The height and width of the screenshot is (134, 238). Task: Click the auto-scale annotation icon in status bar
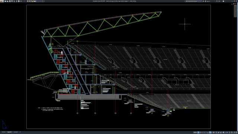(221, 133)
